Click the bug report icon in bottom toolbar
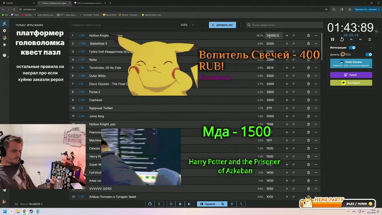 [180, 204]
